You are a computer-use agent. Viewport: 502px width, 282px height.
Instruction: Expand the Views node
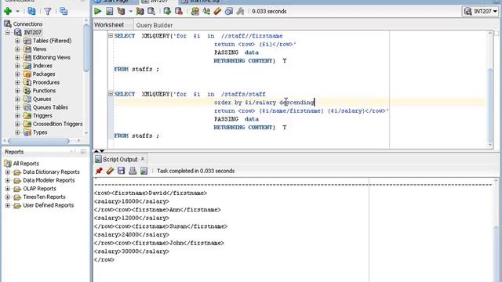pyautogui.click(x=17, y=49)
